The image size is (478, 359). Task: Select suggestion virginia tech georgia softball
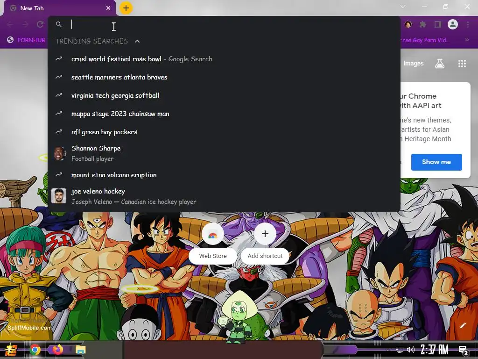point(224,95)
